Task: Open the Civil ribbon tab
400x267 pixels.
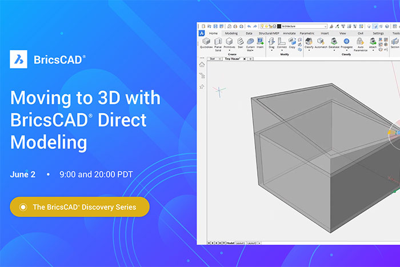Action: pos(361,33)
